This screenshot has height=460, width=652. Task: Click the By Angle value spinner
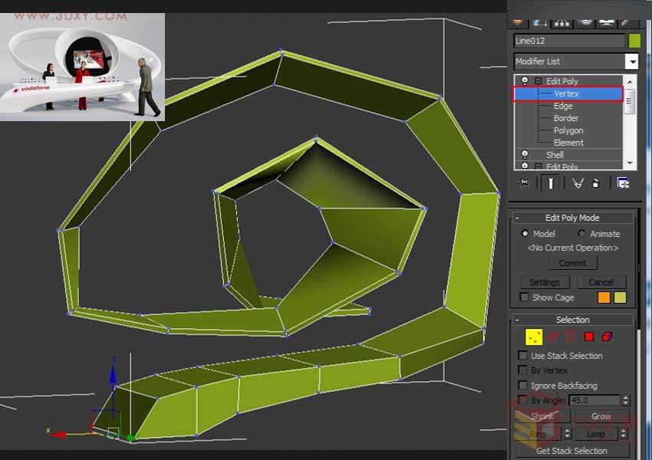(x=625, y=400)
